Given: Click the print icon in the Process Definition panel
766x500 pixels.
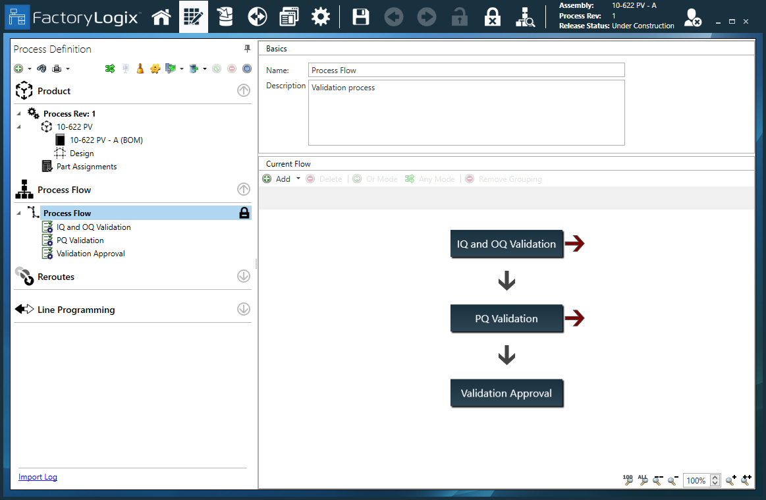Looking at the screenshot, I should [x=58, y=68].
